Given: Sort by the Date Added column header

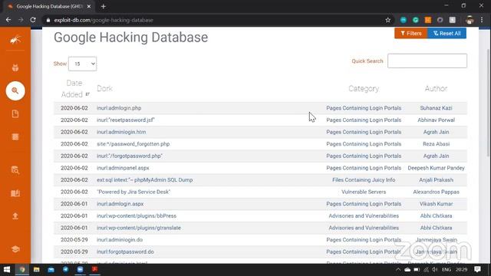Looking at the screenshot, I should (74, 89).
